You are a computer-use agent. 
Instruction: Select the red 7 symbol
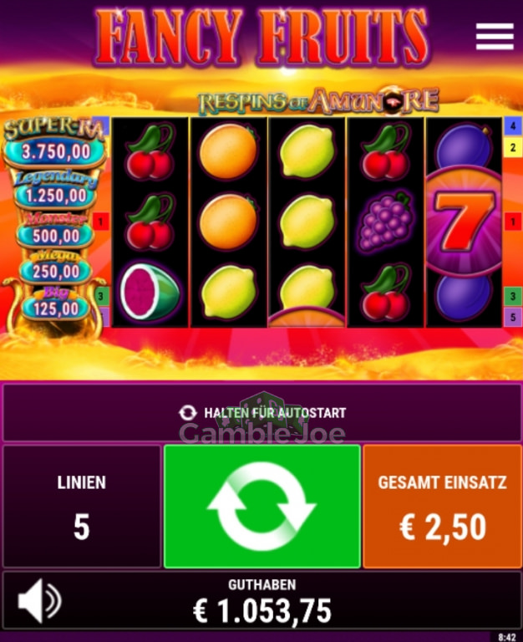tap(464, 222)
